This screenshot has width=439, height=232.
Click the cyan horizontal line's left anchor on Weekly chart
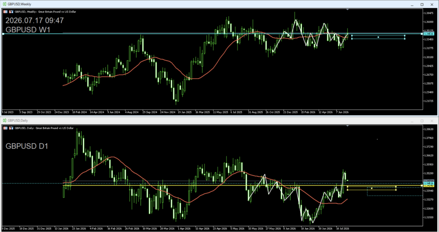(x=3, y=34)
